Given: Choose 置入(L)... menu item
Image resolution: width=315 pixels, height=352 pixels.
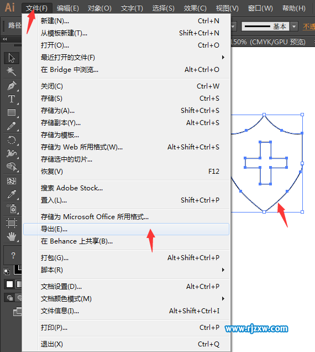Looking at the screenshot, I should (x=127, y=200).
